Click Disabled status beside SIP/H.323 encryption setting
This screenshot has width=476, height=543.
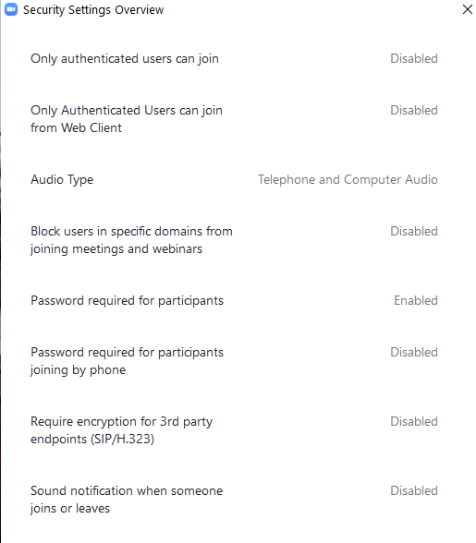click(x=414, y=421)
